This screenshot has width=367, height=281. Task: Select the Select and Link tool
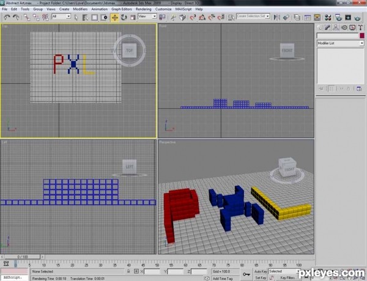point(27,17)
